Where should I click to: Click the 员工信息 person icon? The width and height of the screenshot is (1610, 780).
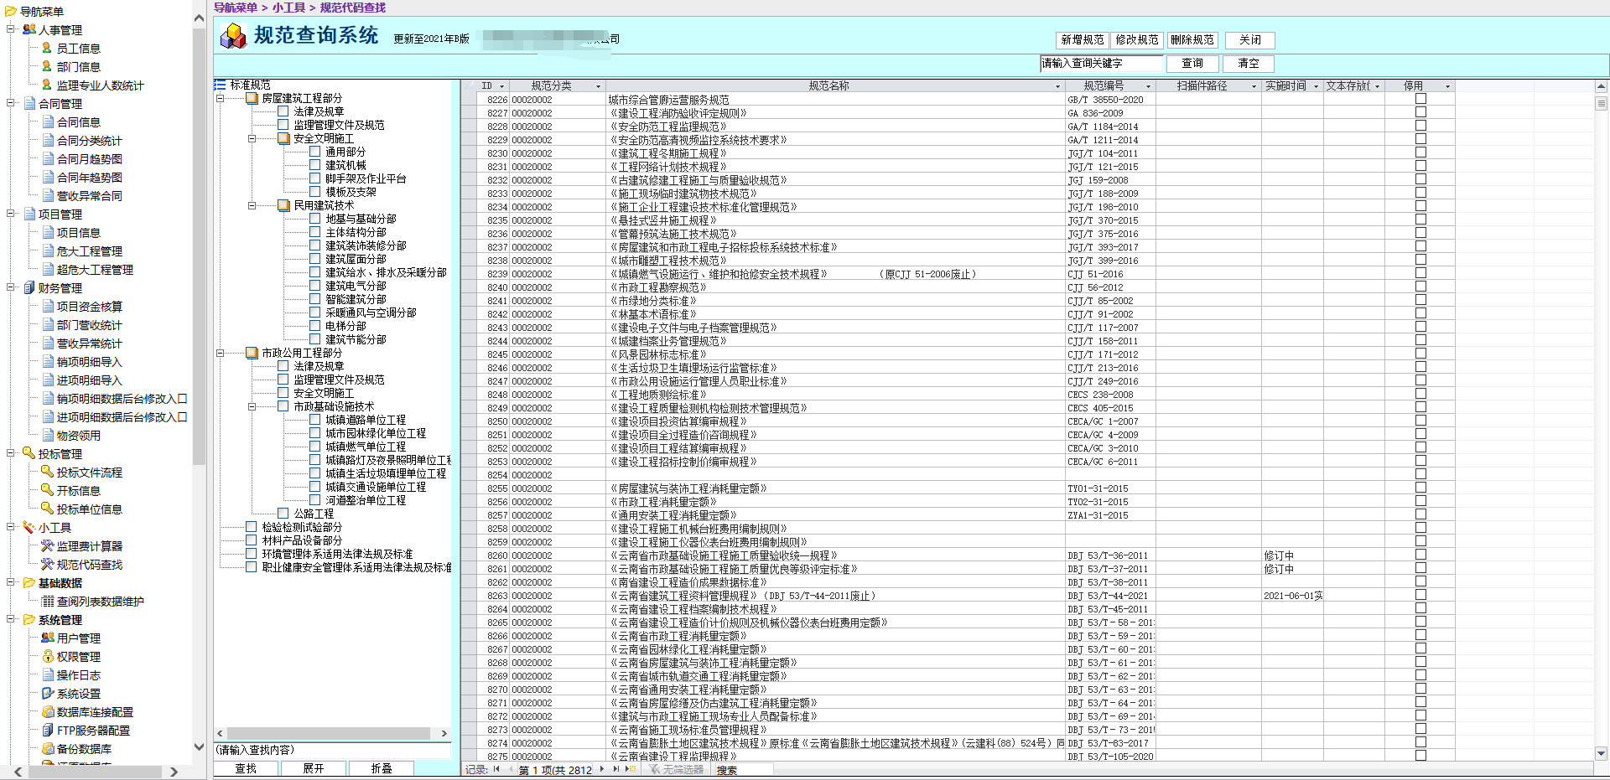coord(47,48)
